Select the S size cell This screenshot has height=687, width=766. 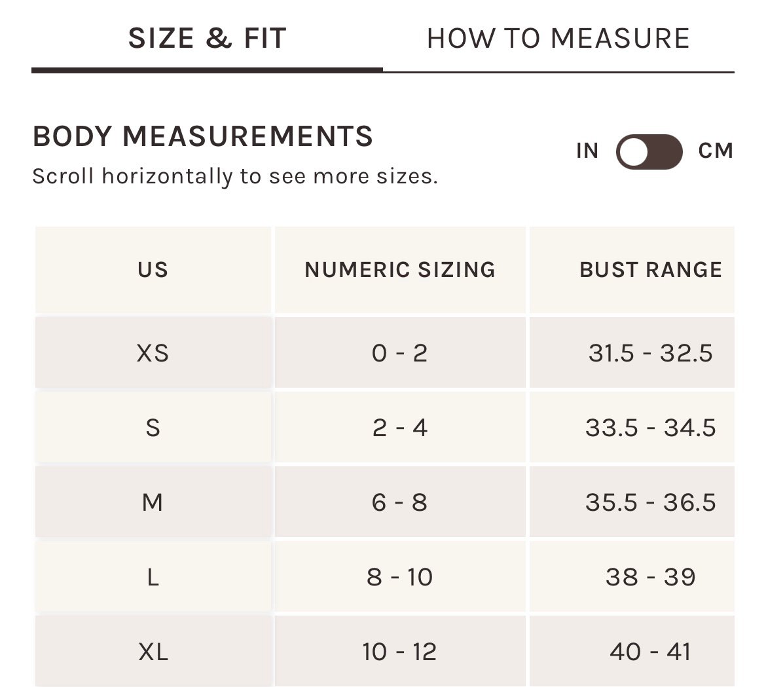(x=153, y=428)
